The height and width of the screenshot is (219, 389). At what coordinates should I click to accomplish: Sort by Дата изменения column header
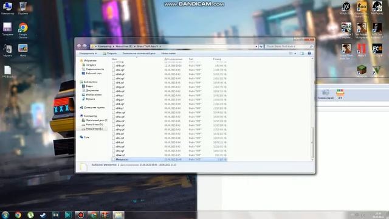pos(173,59)
